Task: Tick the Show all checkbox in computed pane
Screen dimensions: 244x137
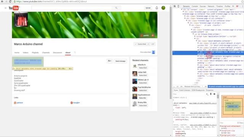Action: click(238, 123)
